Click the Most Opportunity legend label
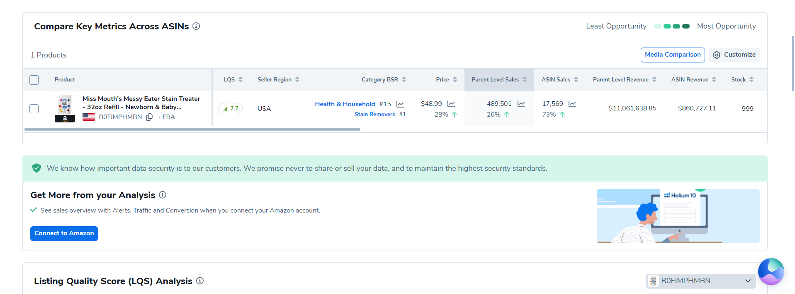 [727, 26]
